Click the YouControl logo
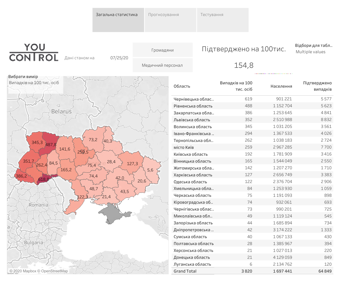Screen dimensions: 340x304 (34, 52)
